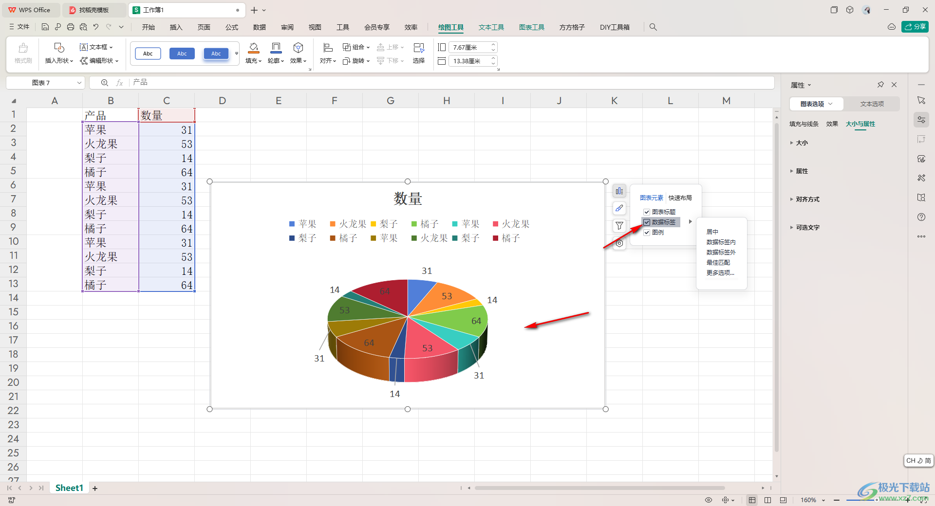Switch to Normal view icon in status bar
935x506 pixels.
752,500
